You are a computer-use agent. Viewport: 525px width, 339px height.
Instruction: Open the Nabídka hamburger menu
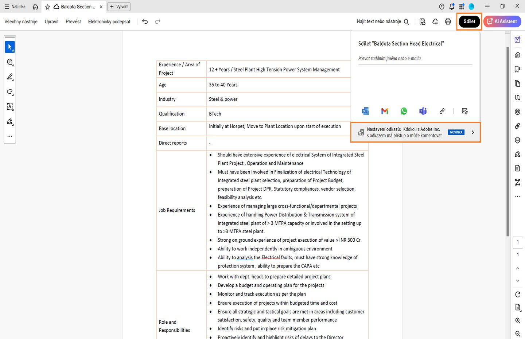click(x=15, y=7)
